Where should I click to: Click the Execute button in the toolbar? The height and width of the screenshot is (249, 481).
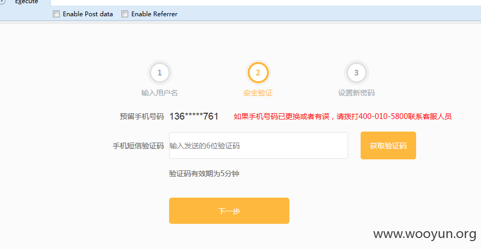(26, 2)
